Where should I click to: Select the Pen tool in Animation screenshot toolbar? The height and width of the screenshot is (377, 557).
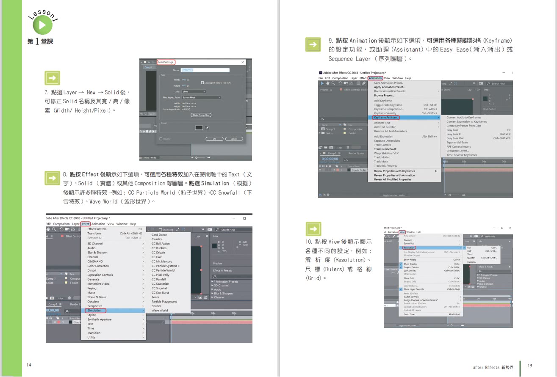click(x=364, y=83)
